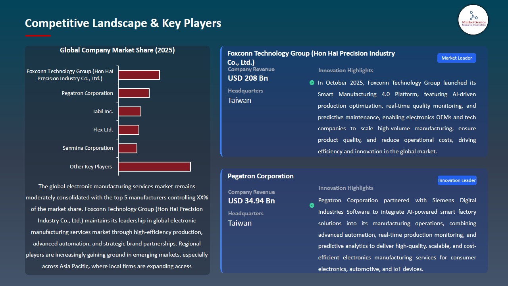Click the green checkmark beside Foxconn's highlight
508x286 pixels.
tap(312, 83)
